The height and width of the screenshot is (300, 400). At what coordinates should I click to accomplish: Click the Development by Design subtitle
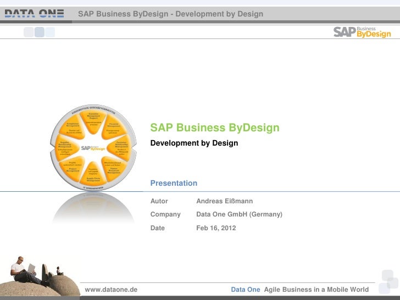click(194, 143)
